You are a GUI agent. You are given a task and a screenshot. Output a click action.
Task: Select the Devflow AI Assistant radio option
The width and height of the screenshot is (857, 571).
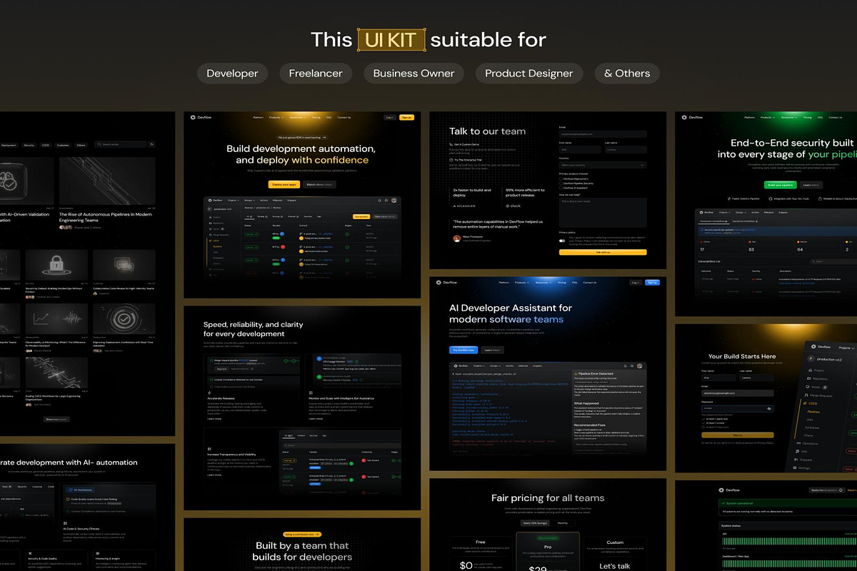point(561,188)
